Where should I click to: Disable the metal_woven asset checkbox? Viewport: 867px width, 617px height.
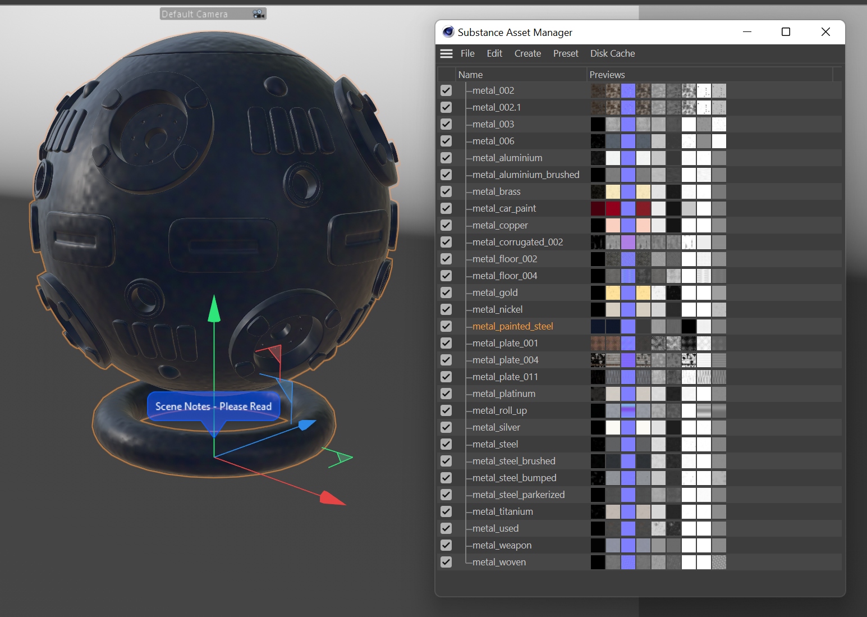(x=446, y=562)
